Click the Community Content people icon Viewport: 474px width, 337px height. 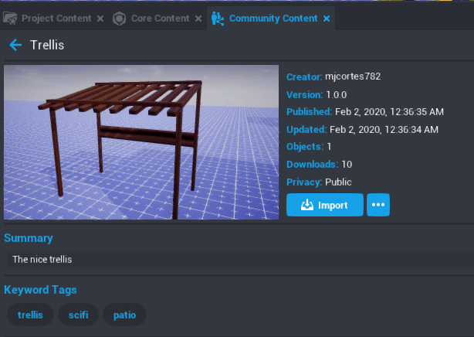click(218, 18)
